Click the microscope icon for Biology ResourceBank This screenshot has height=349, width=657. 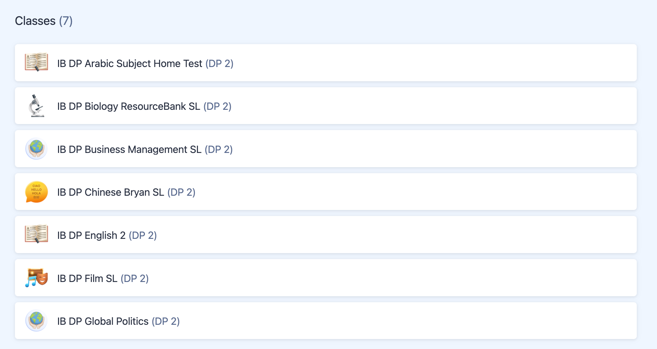point(36,105)
